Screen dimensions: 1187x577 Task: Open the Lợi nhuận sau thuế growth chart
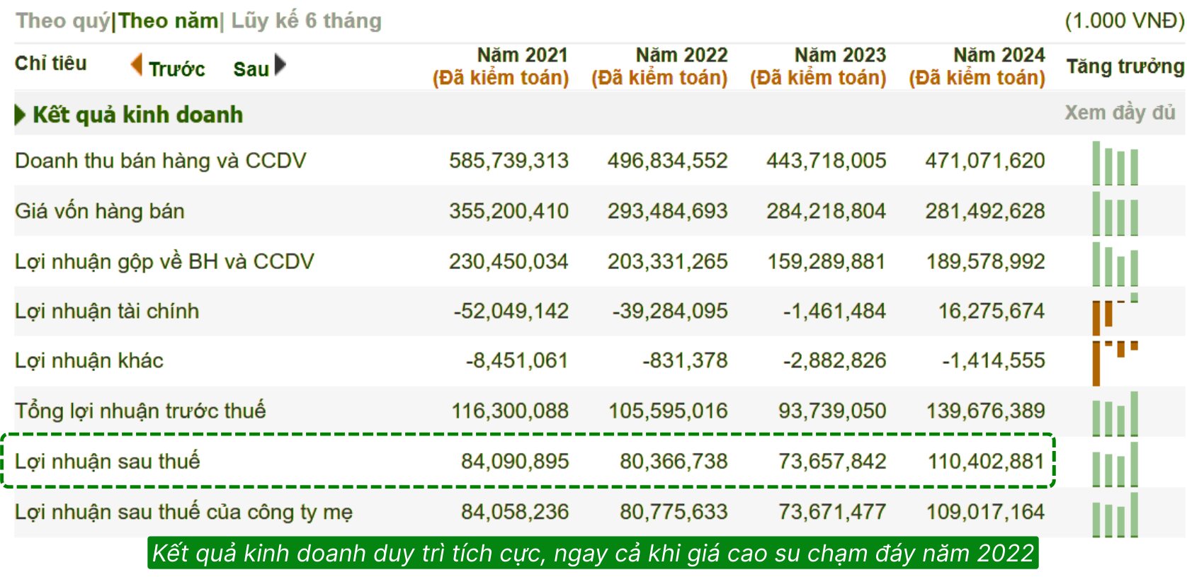(1115, 464)
